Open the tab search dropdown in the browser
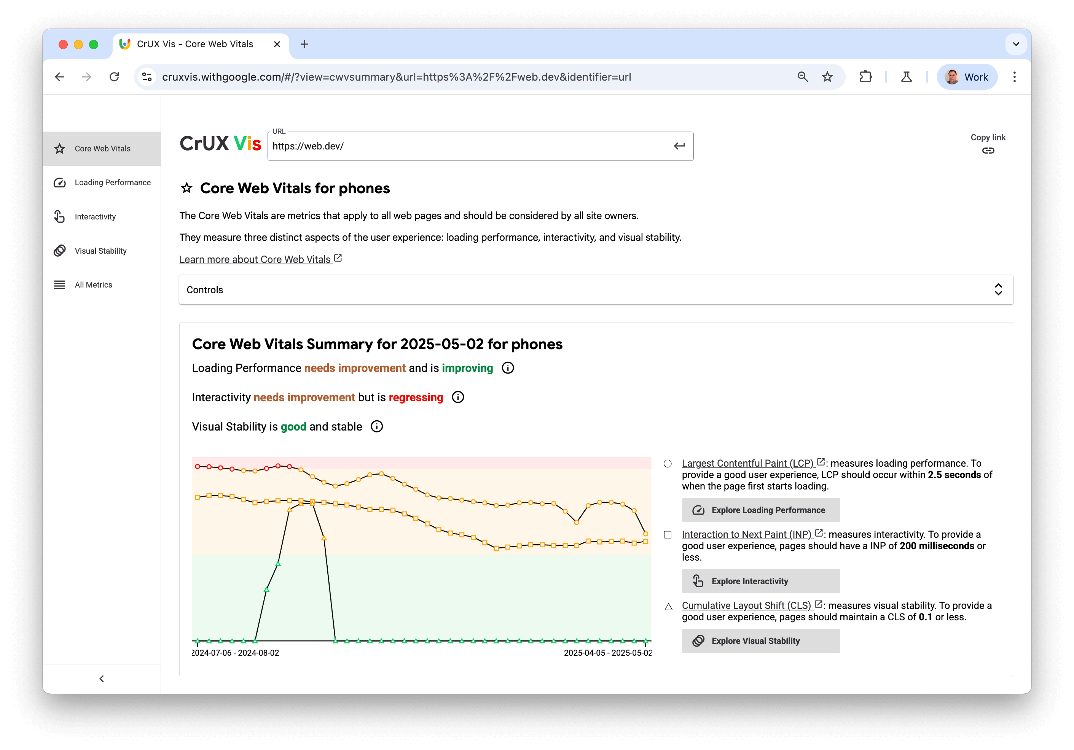1074x750 pixels. point(1016,44)
